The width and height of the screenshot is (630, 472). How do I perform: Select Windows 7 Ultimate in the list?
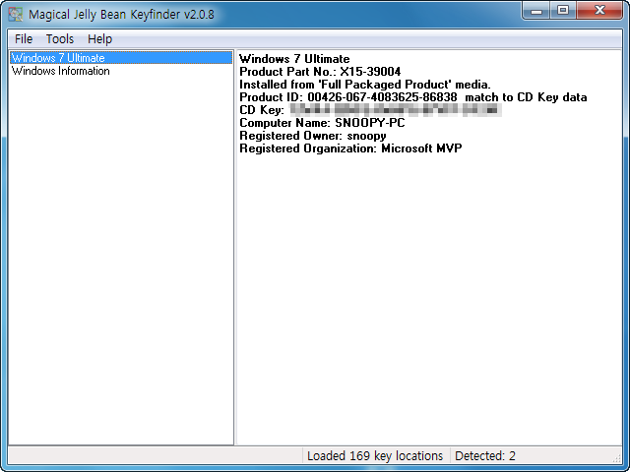tap(121, 58)
